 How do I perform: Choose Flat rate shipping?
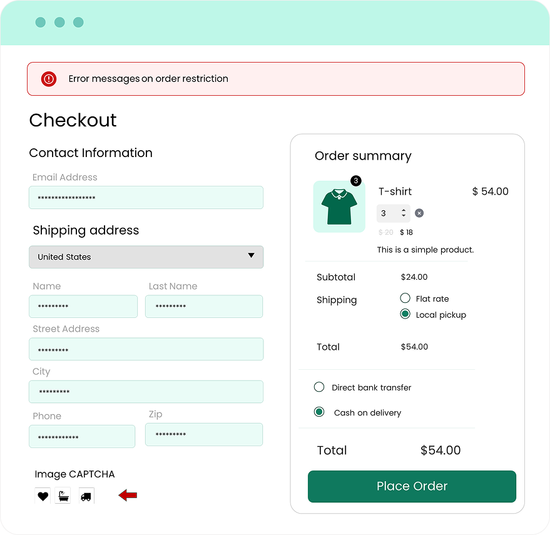pyautogui.click(x=405, y=298)
